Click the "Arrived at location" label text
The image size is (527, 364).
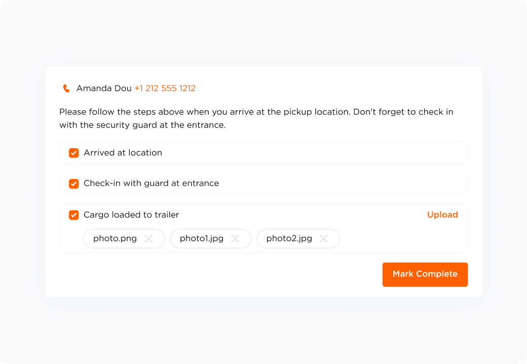point(123,153)
